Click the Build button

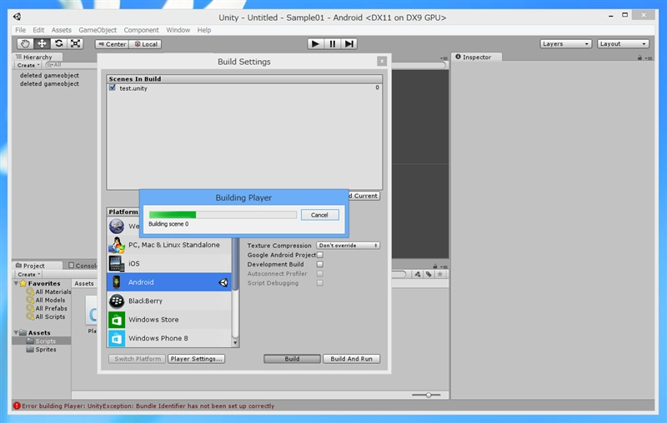[x=292, y=359]
